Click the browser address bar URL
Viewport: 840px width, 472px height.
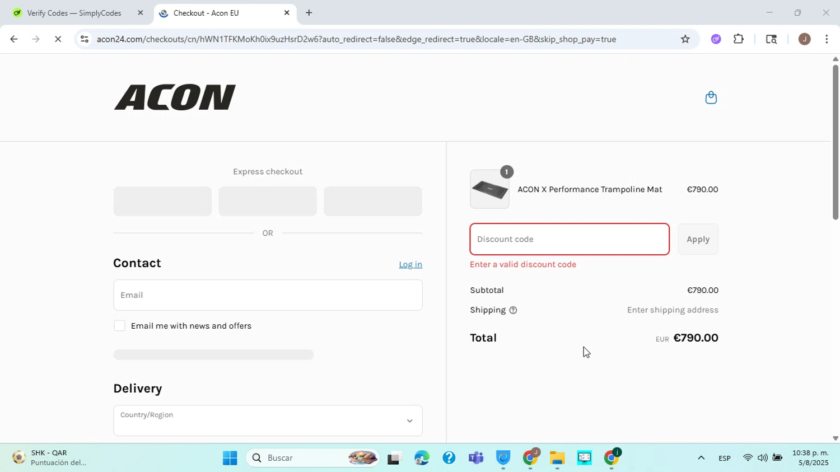coord(356,39)
